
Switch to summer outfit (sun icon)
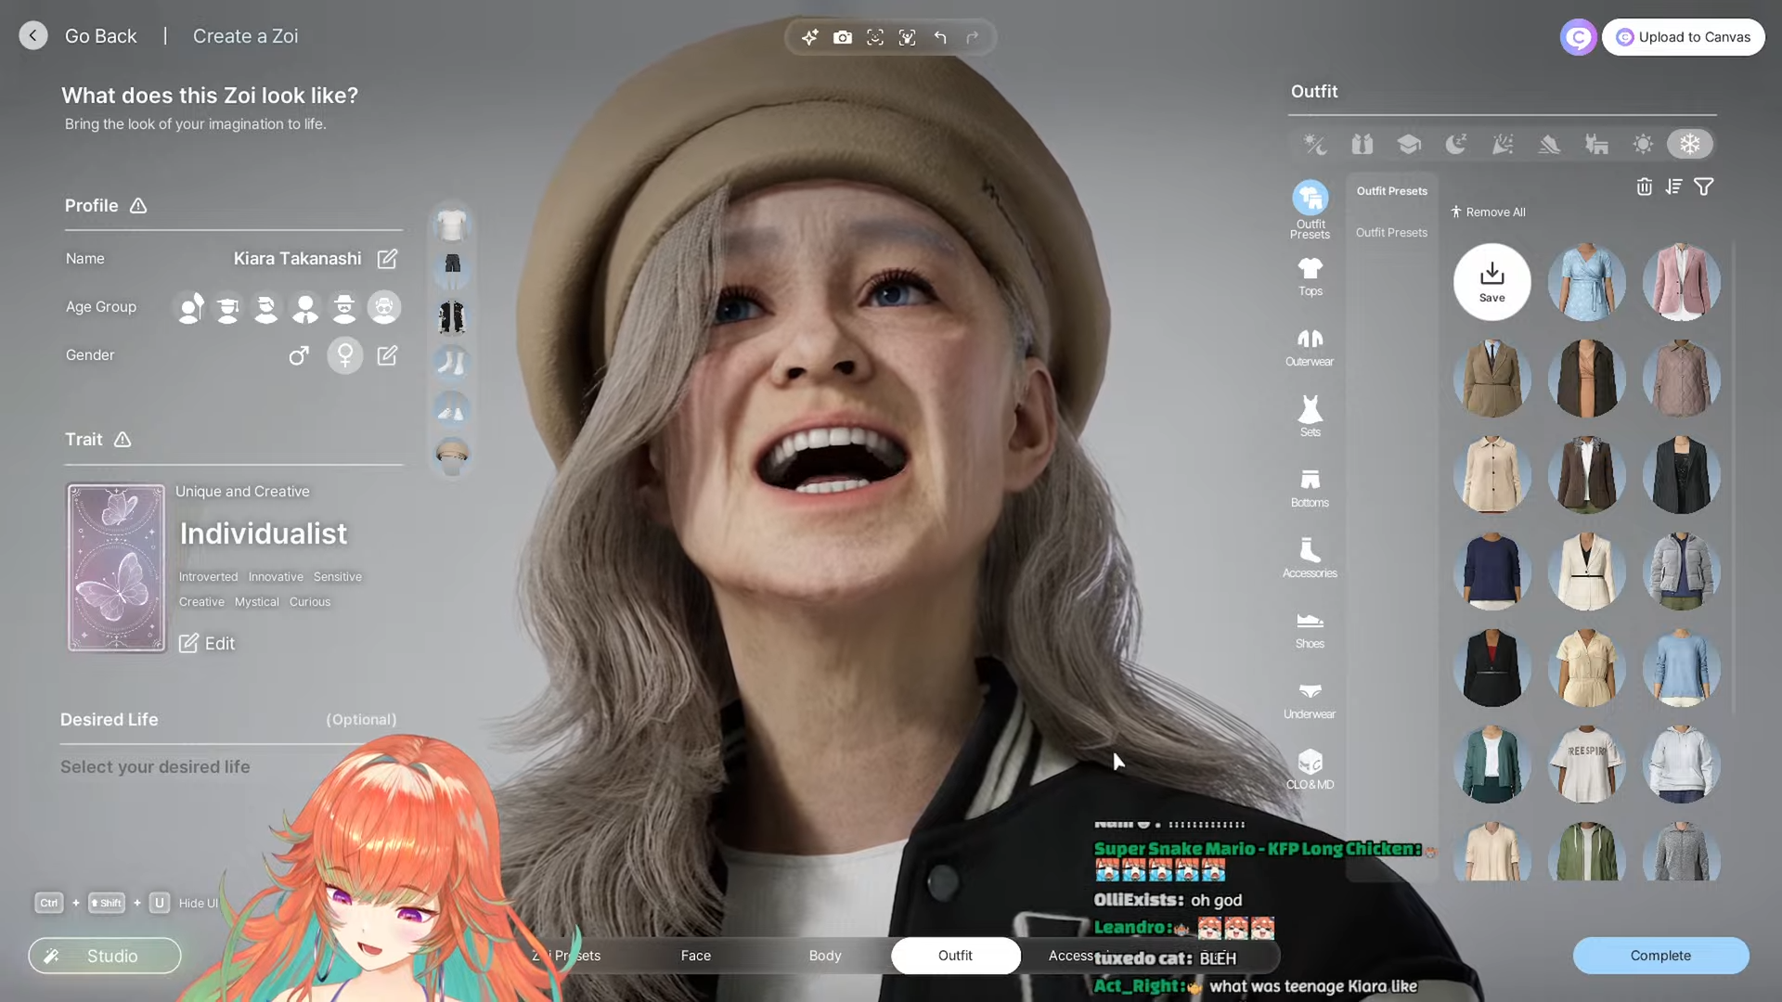click(x=1643, y=145)
